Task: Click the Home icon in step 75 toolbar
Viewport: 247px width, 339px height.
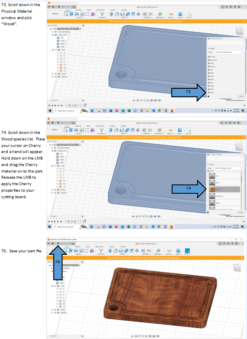Action: [x=73, y=243]
